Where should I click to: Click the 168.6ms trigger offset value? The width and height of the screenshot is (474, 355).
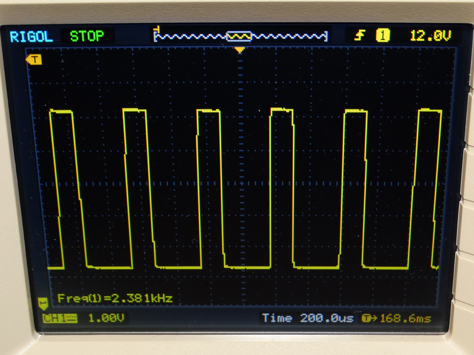tap(405, 318)
